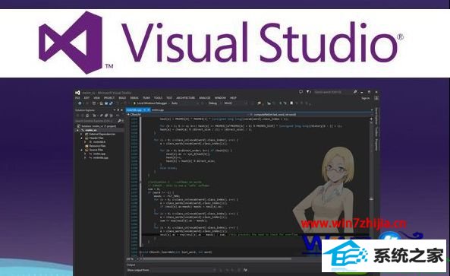Open the PROJECT menu

point(109,98)
